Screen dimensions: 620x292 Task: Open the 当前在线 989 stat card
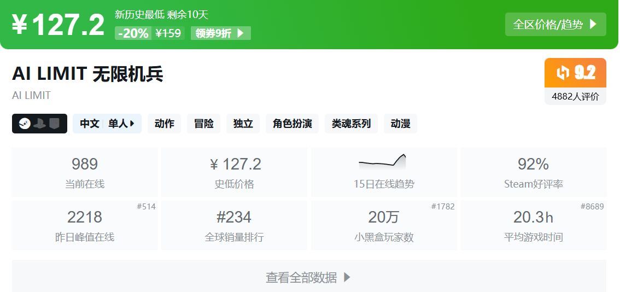[85, 172]
